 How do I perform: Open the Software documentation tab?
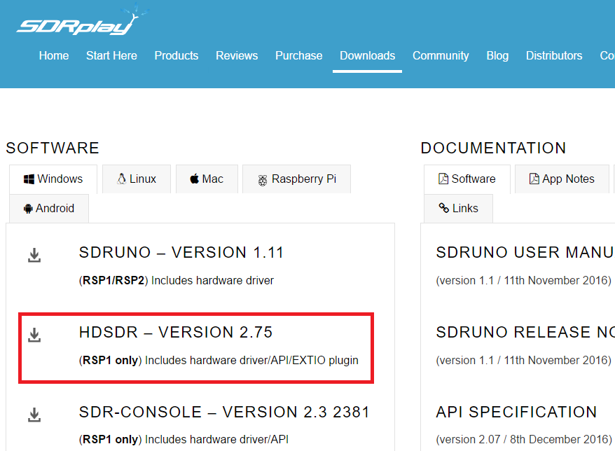pyautogui.click(x=467, y=179)
